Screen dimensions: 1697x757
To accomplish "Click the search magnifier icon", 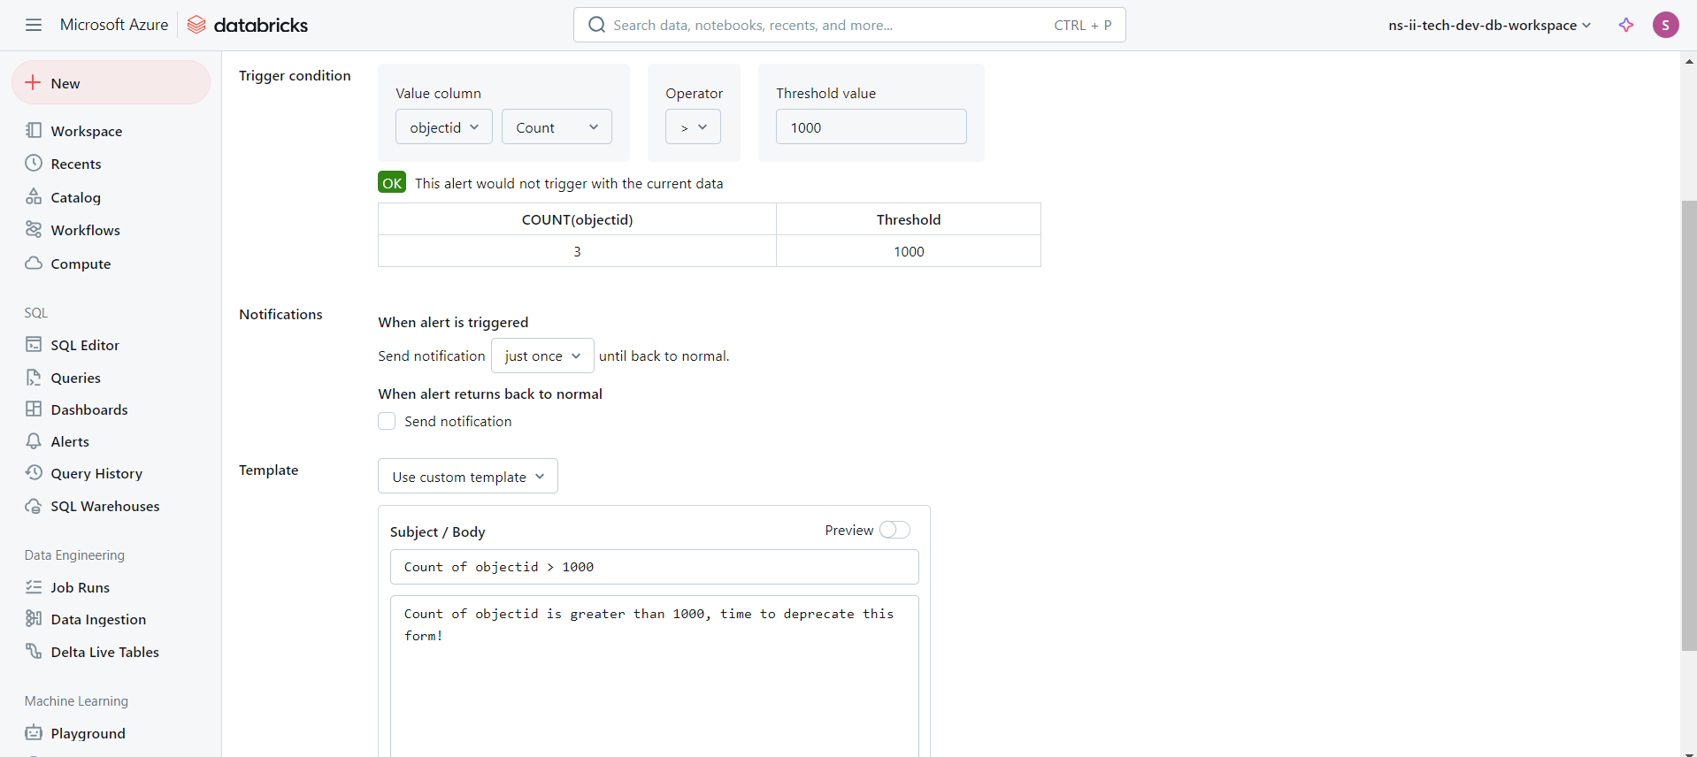I will click(x=597, y=25).
